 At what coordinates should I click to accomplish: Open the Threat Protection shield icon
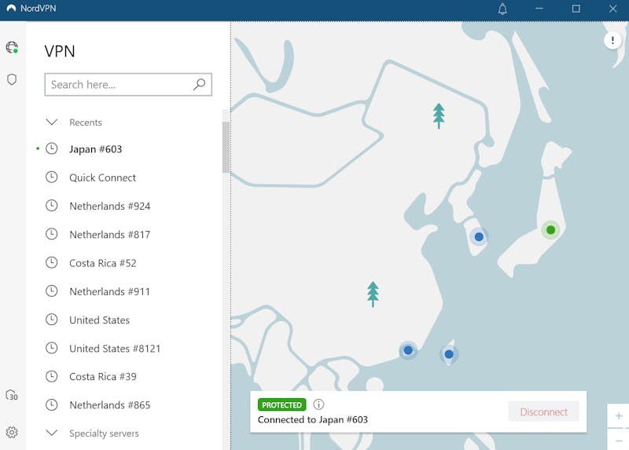coord(12,79)
